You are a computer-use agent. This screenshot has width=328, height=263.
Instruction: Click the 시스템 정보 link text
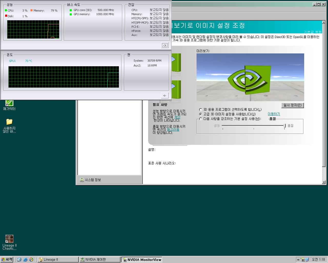[93, 180]
